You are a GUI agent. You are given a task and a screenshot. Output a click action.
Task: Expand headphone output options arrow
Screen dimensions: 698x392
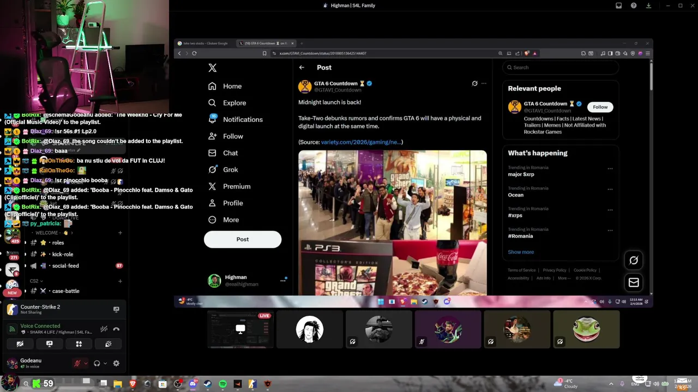click(105, 363)
